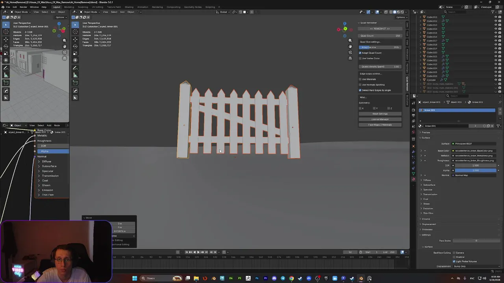This screenshot has height=283, width=504.
Task: Select the Rotate tool in main viewport
Action: 75,46
